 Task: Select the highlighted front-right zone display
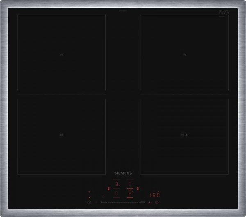pos(130,193)
